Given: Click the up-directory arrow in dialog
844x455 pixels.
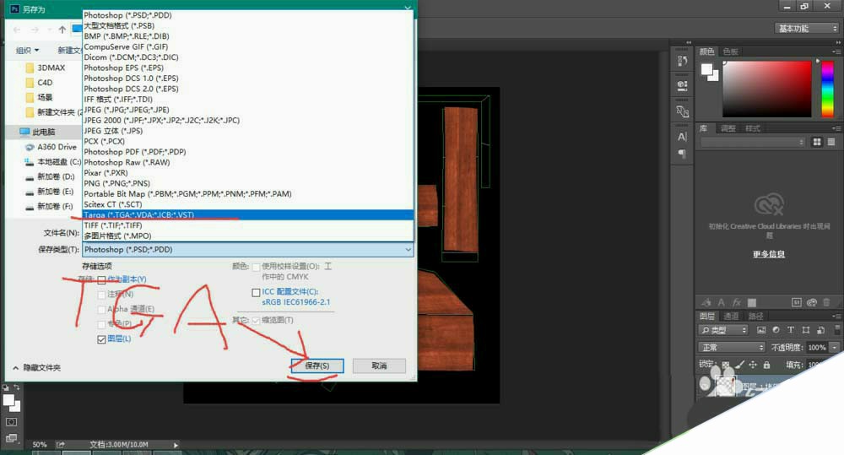Looking at the screenshot, I should [62, 30].
